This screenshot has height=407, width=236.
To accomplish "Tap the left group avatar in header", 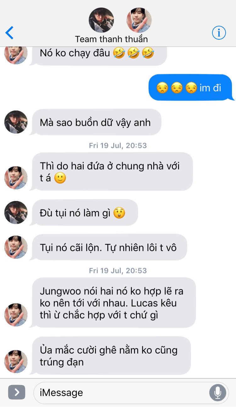I will [101, 20].
